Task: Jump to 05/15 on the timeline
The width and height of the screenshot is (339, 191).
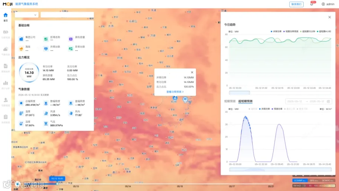Action: pyautogui.click(x=180, y=186)
